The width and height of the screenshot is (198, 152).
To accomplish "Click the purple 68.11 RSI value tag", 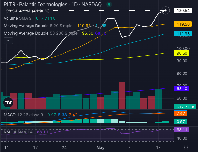I will point(181,130).
